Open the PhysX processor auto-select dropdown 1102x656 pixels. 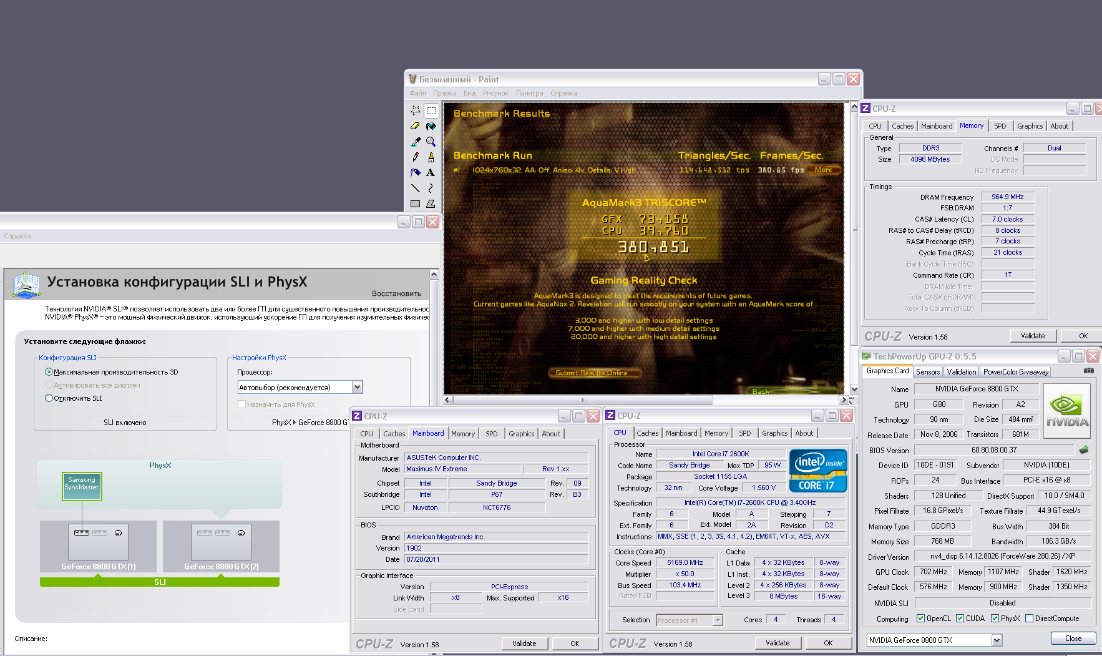tap(357, 387)
